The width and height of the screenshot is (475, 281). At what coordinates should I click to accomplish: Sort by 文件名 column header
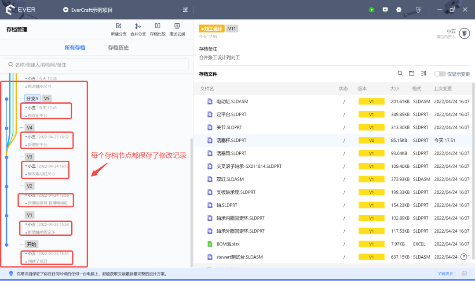[x=207, y=89]
